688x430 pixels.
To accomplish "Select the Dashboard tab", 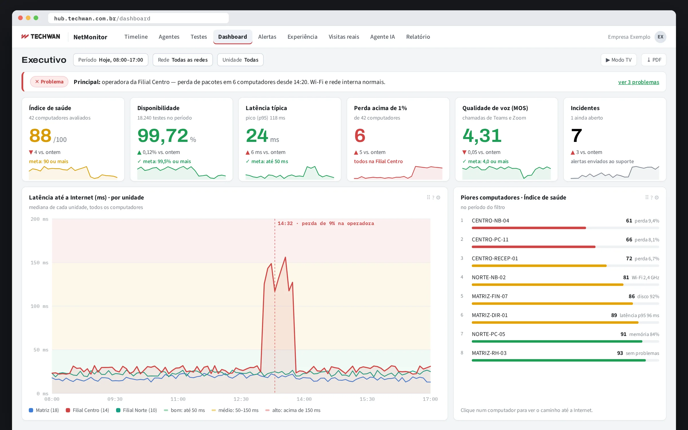I will click(232, 37).
